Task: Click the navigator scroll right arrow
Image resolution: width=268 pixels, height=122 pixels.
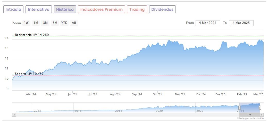Action: [x=262, y=115]
